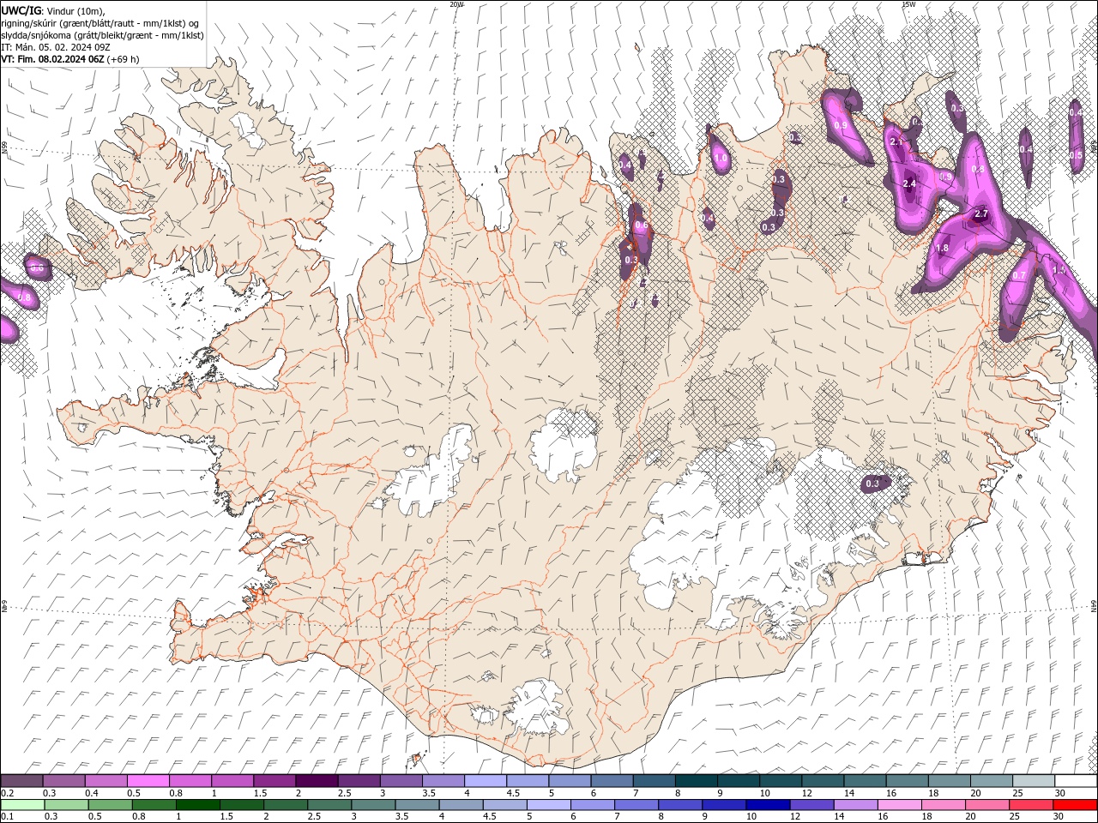Pick the 2.1 value label on the map
Image resolution: width=1098 pixels, height=823 pixels.
[897, 141]
